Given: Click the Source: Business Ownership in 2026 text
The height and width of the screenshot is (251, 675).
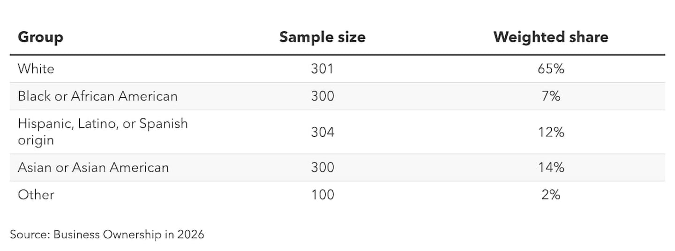Looking at the screenshot, I should point(107,234).
